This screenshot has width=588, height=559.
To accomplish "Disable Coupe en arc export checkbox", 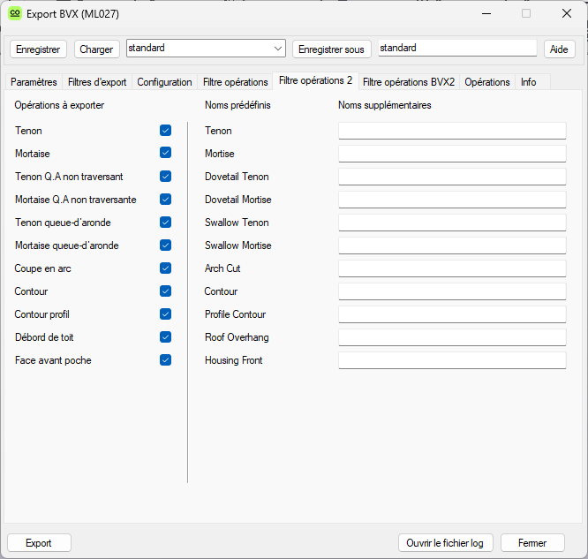I will [x=165, y=268].
